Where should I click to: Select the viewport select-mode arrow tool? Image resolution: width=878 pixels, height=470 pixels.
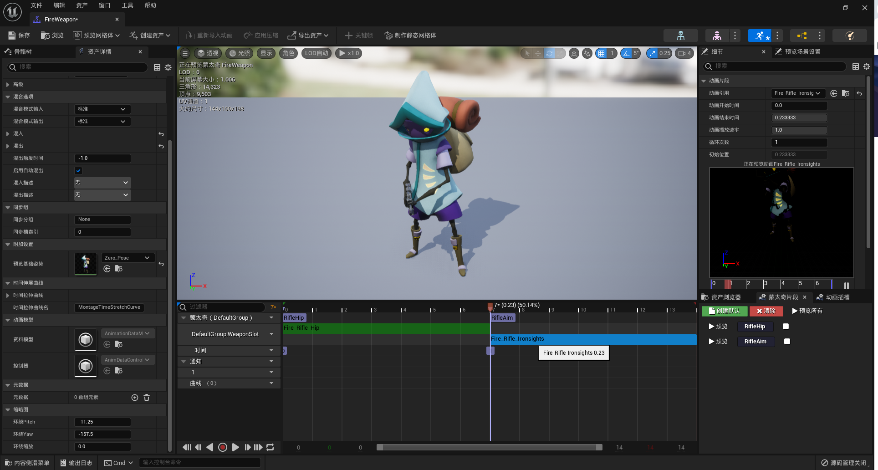click(x=527, y=53)
